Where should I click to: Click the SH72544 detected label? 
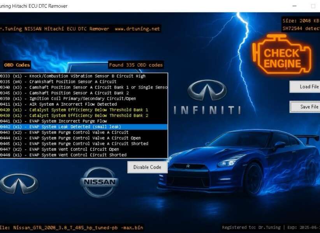click(x=301, y=28)
